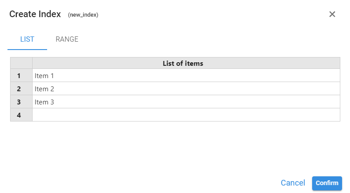The height and width of the screenshot is (193, 350).
Task: Click the cell containing Item 1
Action: (186, 75)
